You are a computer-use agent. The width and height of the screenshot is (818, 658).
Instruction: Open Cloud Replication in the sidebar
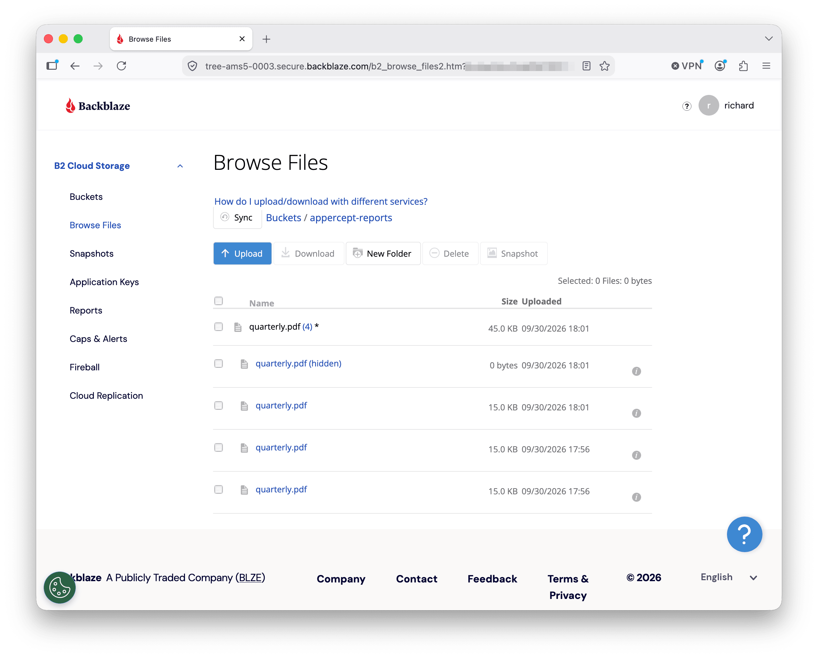point(106,396)
